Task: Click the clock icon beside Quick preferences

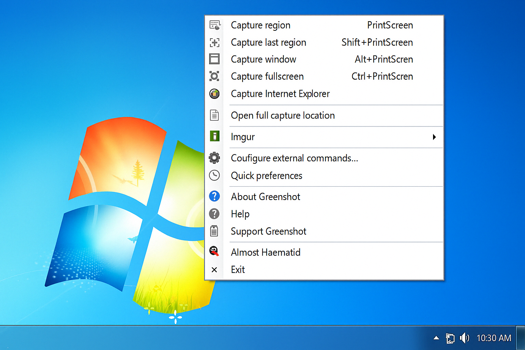Action: pos(215,175)
